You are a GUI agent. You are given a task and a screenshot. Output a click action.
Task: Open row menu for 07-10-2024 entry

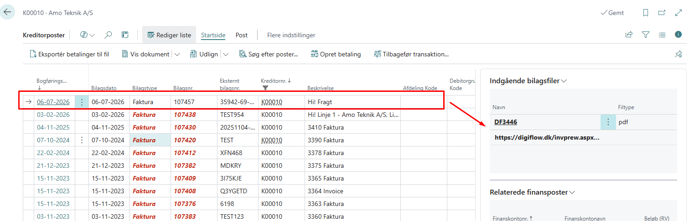coord(82,140)
